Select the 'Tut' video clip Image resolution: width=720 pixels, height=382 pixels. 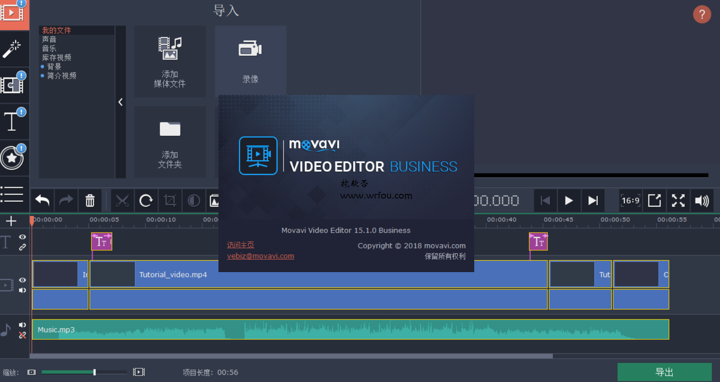tap(580, 274)
